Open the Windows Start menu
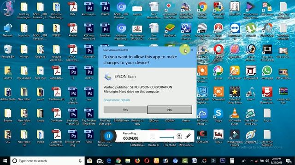The image size is (295, 165). click(x=5, y=161)
